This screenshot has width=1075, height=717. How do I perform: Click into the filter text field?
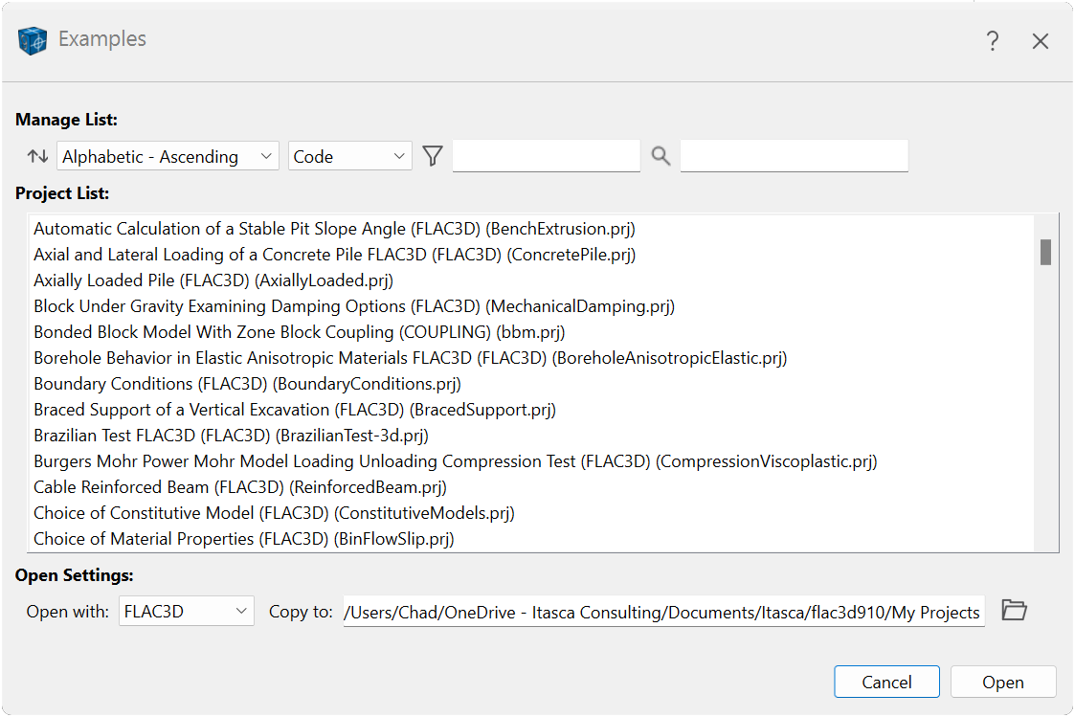(546, 156)
